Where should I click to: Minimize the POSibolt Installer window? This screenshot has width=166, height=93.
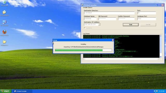(157, 5)
